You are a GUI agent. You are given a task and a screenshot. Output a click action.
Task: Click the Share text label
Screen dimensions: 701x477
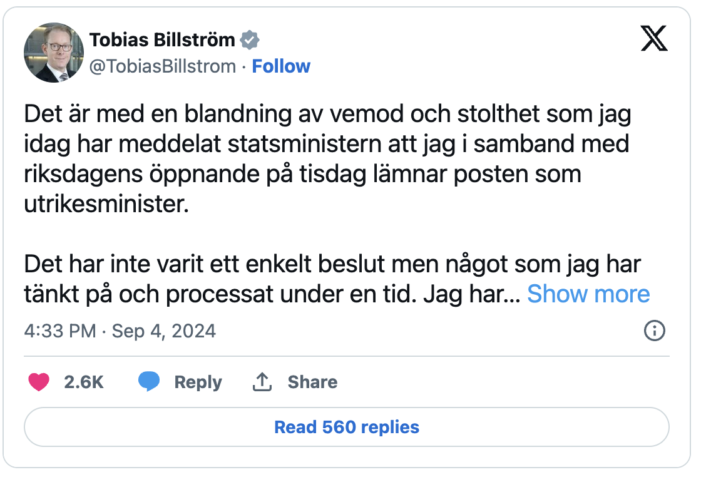312,382
